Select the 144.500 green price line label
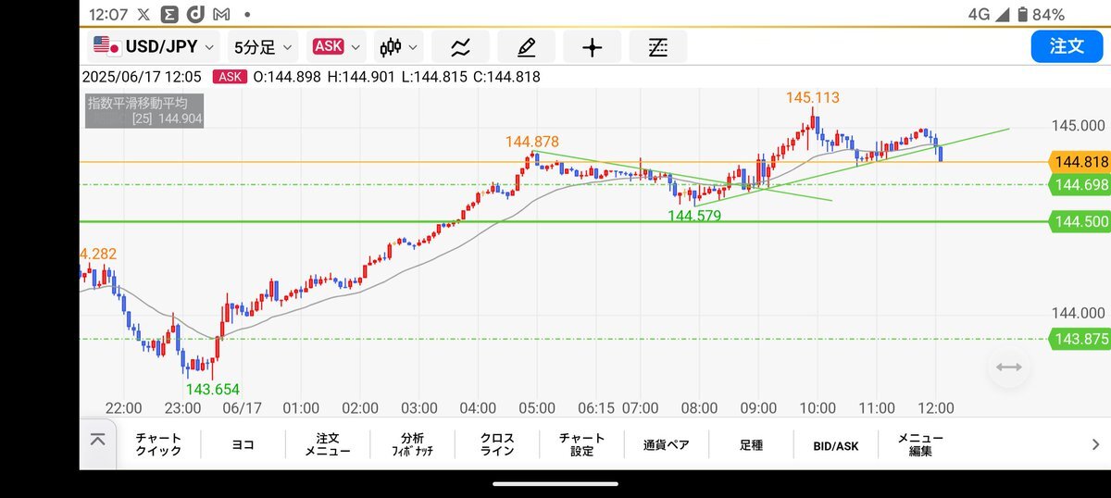The height and width of the screenshot is (498, 1111). pyautogui.click(x=1080, y=222)
